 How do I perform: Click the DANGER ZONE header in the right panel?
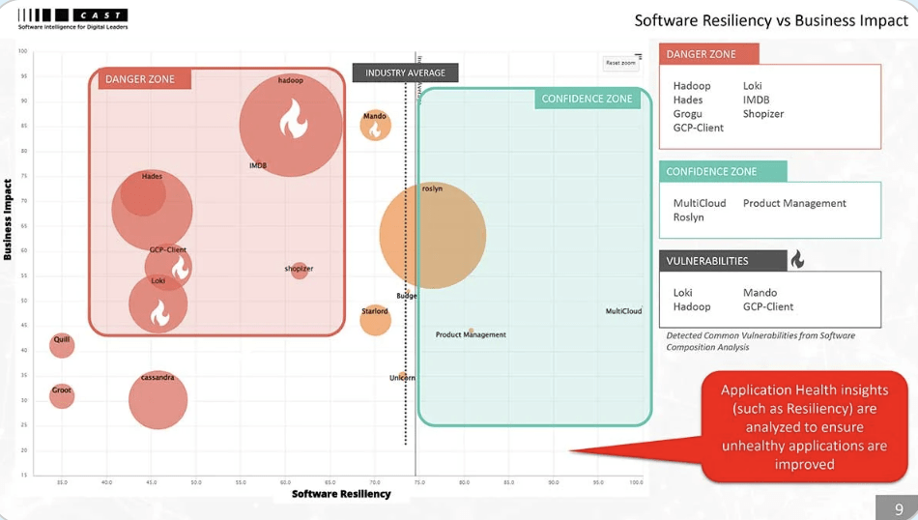coord(709,54)
